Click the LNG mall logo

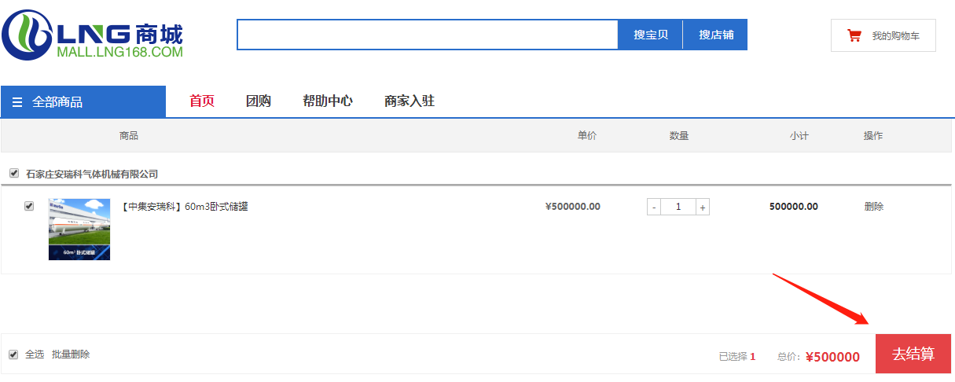[x=92, y=36]
